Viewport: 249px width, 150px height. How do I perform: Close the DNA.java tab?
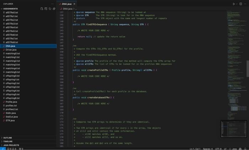tap(74, 4)
